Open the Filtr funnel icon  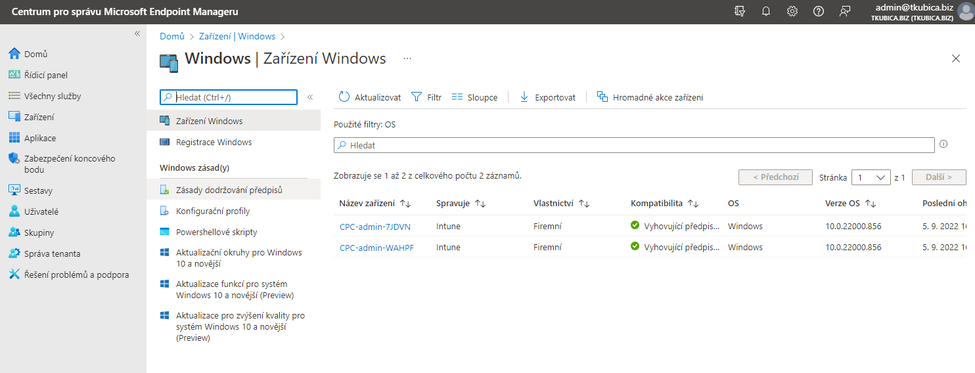(417, 97)
